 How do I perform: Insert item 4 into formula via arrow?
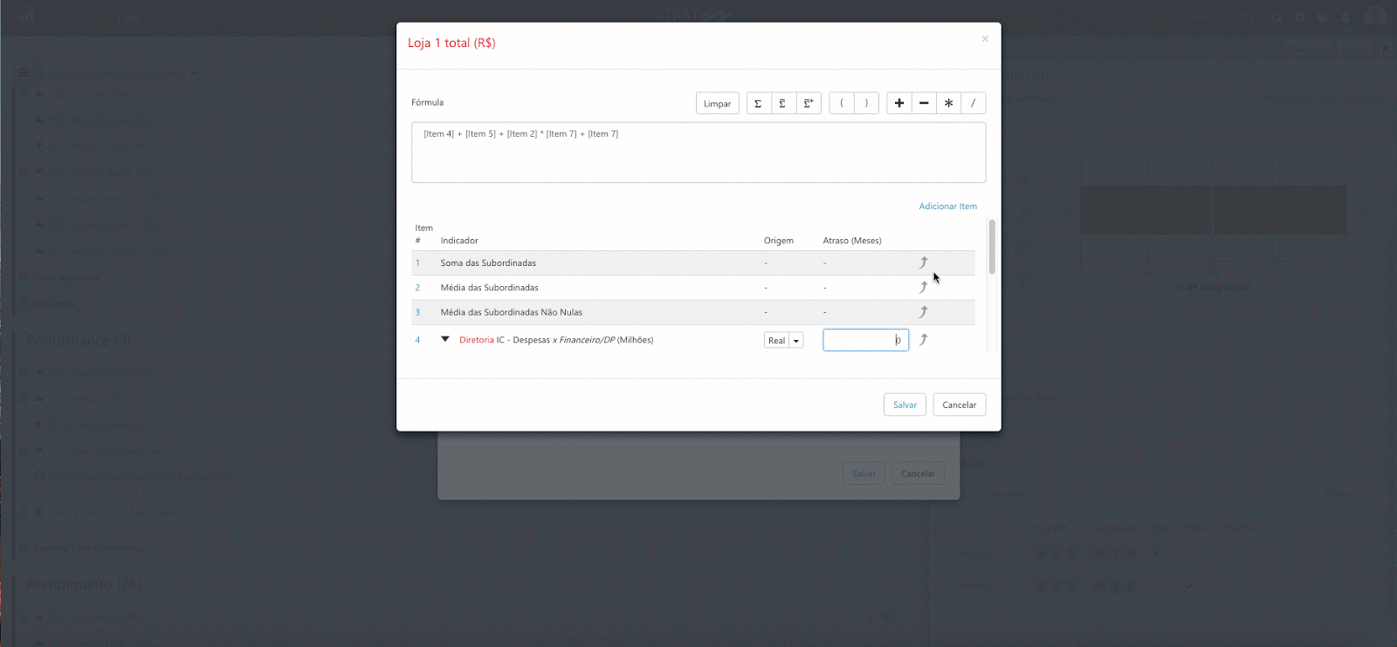[923, 340]
